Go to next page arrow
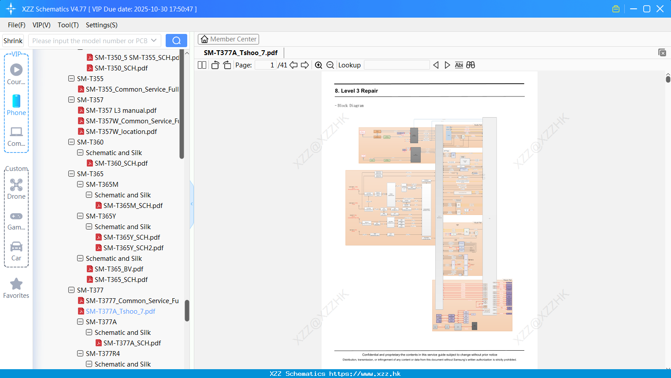Viewport: 671px width, 378px height. coord(305,65)
